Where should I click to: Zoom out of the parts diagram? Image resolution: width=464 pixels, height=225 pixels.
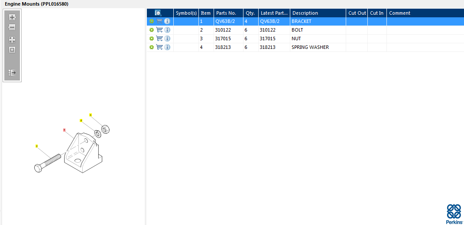12,28
